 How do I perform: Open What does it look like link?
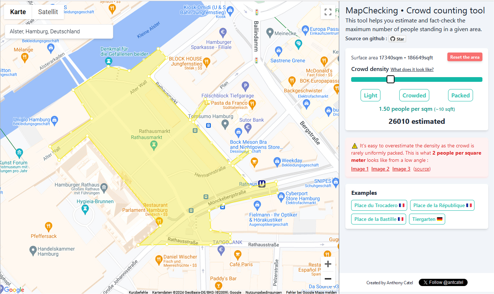click(412, 70)
